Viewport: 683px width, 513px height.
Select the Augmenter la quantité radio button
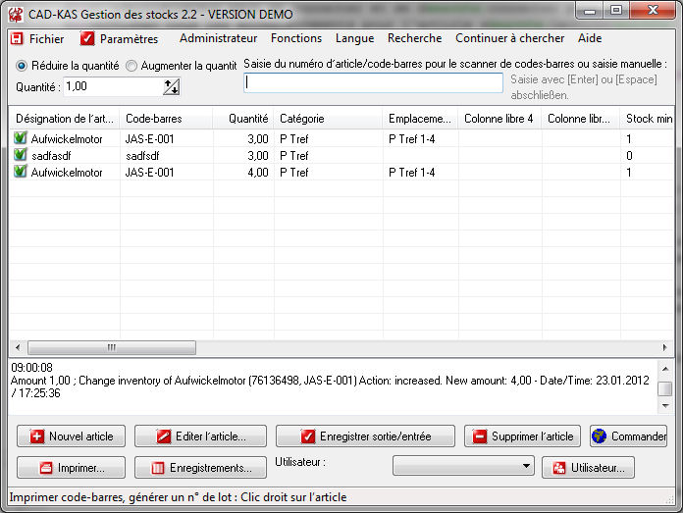(131, 66)
